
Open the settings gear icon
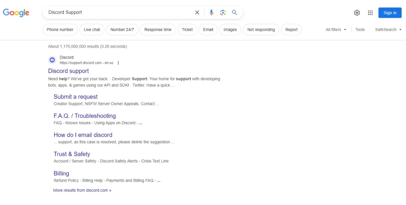click(x=357, y=13)
